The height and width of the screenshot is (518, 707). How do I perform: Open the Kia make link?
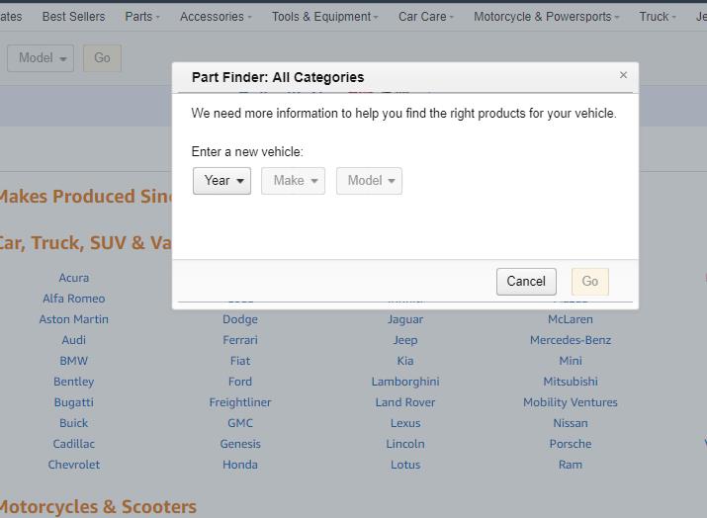[x=405, y=361]
